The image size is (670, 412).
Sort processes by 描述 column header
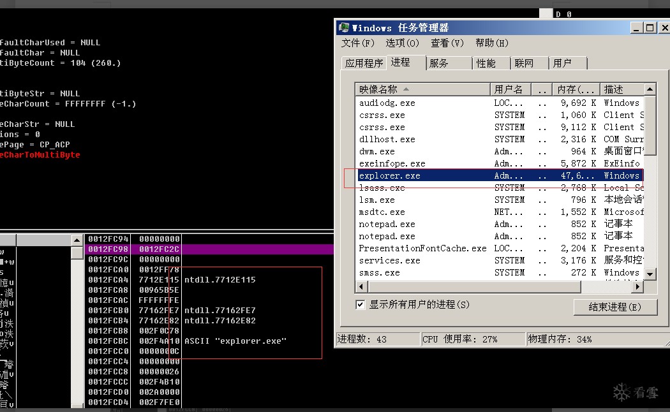pyautogui.click(x=622, y=89)
